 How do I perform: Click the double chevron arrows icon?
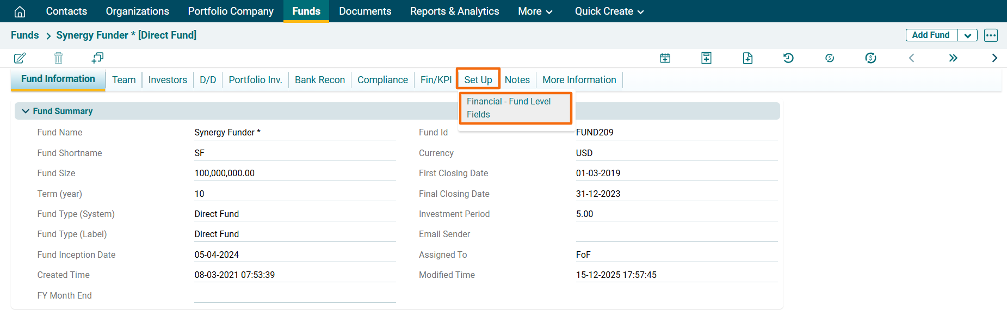pyautogui.click(x=953, y=58)
